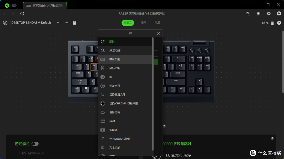Click the Q key on keyboard image
This screenshot has width=284, height=159.
point(87,66)
